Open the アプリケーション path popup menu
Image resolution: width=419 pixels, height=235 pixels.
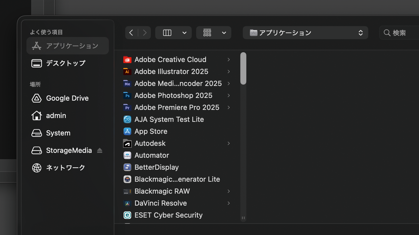point(305,33)
